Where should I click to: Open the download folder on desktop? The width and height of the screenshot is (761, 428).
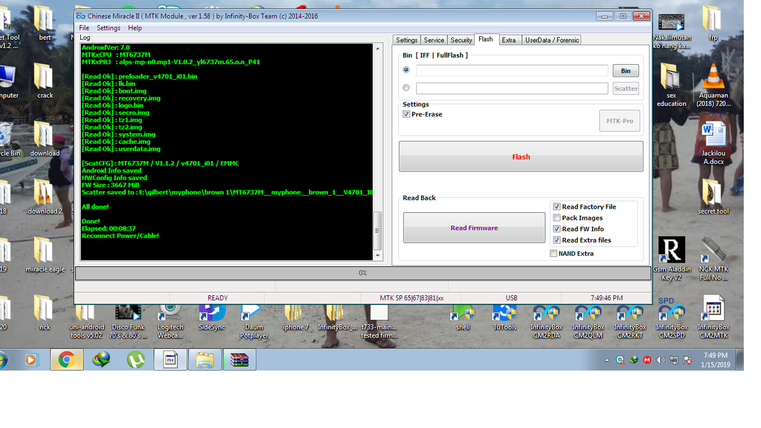tap(45, 140)
